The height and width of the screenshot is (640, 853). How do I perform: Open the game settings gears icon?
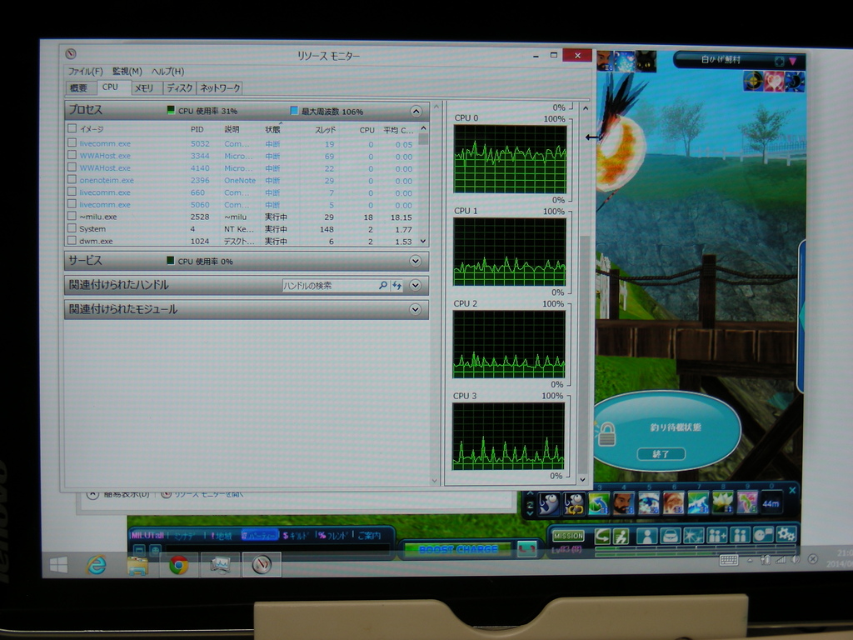[x=786, y=534]
